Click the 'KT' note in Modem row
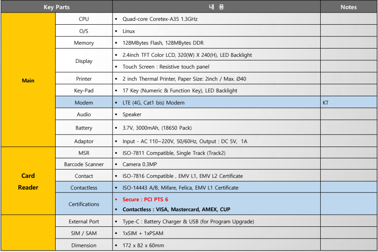378x252 pixels. click(x=326, y=103)
